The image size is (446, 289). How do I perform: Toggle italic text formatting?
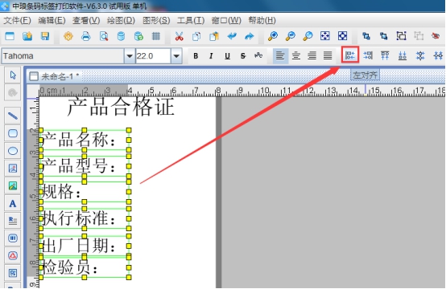tap(211, 56)
